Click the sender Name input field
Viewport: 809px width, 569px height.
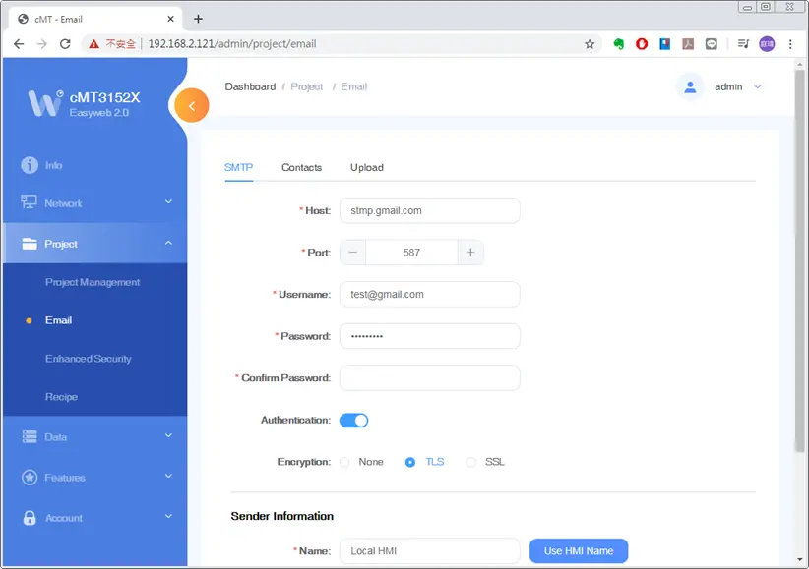tap(430, 551)
